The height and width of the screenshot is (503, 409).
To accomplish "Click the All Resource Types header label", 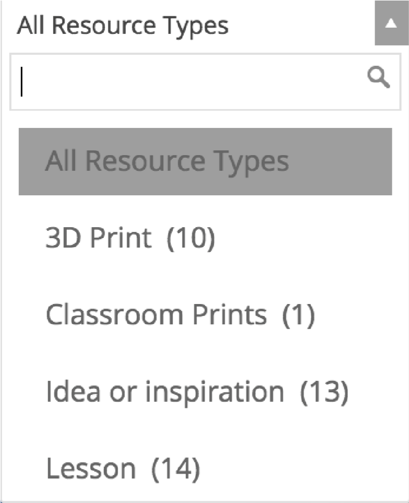I will [x=123, y=26].
